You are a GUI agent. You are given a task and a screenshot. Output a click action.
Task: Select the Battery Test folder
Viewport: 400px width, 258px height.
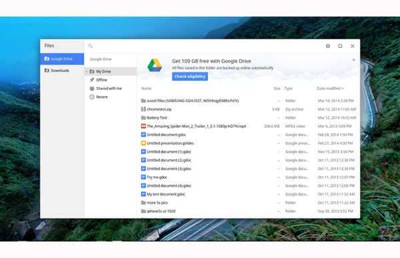[249, 117]
